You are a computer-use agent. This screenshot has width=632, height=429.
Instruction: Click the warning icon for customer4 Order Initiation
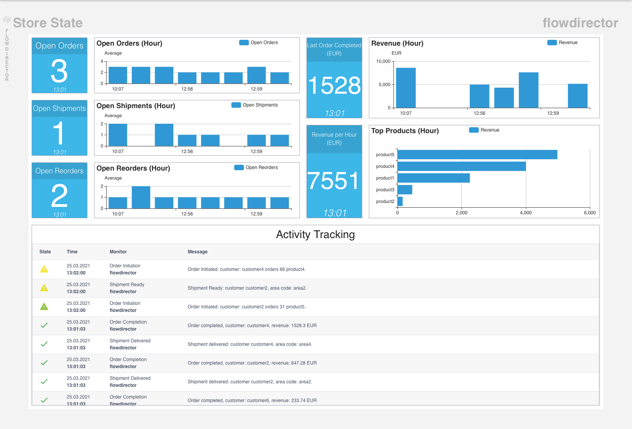(44, 269)
